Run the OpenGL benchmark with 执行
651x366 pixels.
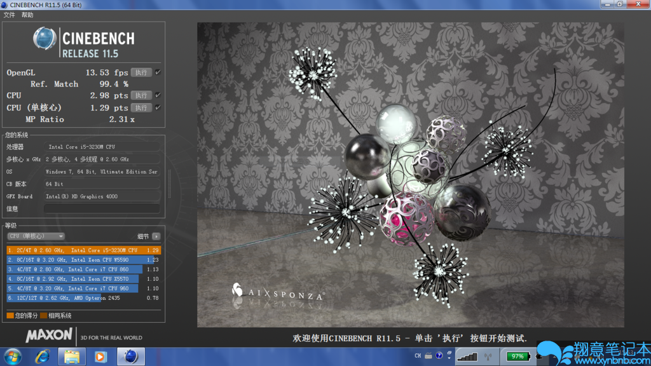(141, 72)
